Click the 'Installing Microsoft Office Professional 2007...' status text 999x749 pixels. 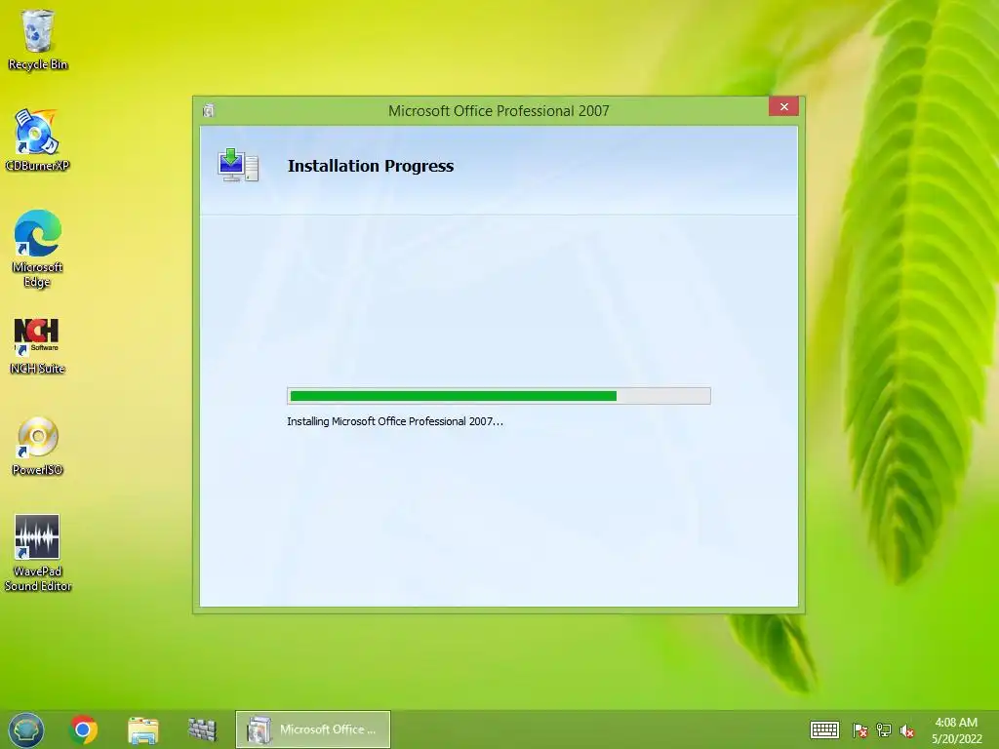click(x=395, y=421)
